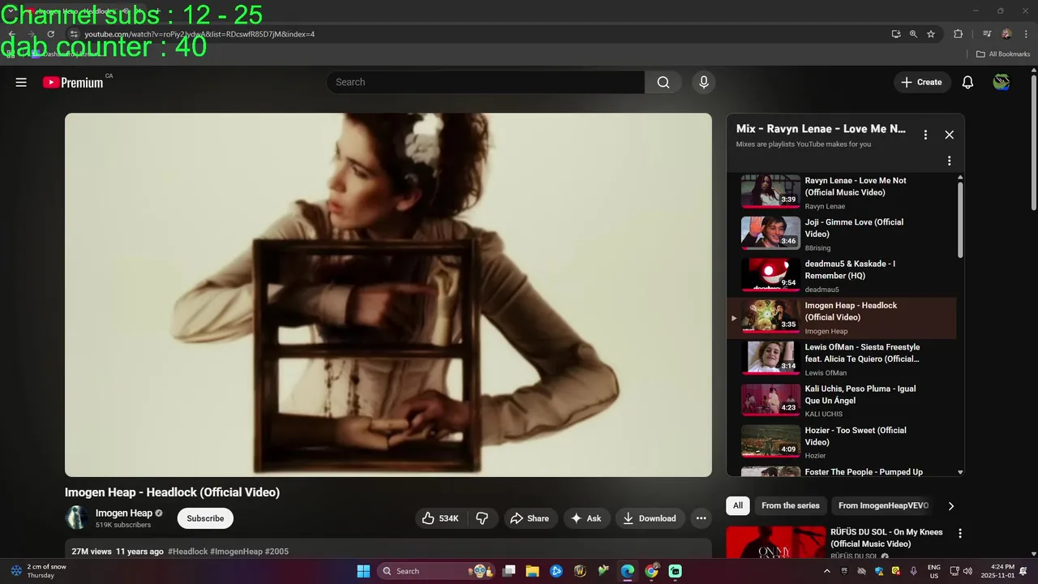Open taskbar clock showing 4:24 PM

[x=997, y=571]
